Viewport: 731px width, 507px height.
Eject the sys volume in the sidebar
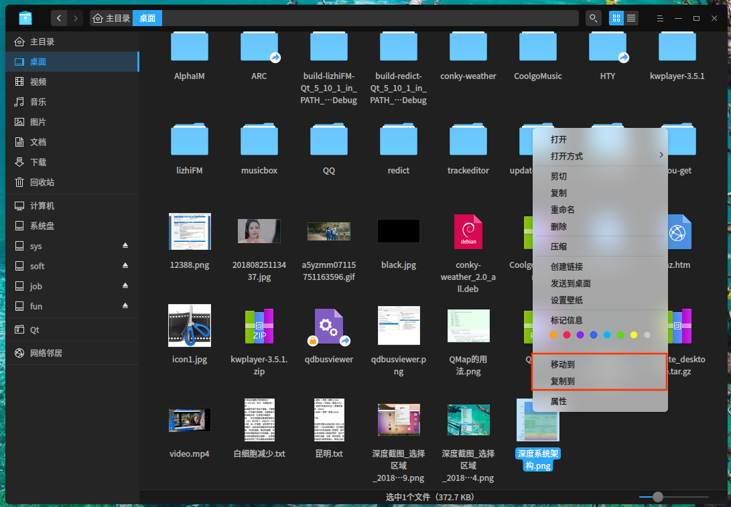(125, 246)
